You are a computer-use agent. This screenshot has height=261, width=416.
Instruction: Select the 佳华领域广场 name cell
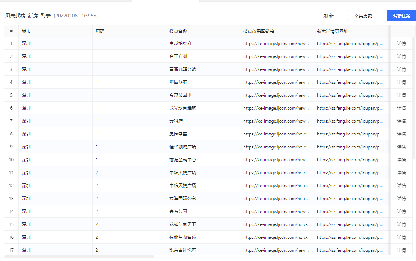203,147
